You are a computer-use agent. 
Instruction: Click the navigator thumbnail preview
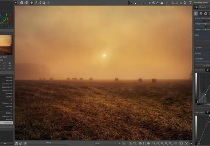pos(6,45)
